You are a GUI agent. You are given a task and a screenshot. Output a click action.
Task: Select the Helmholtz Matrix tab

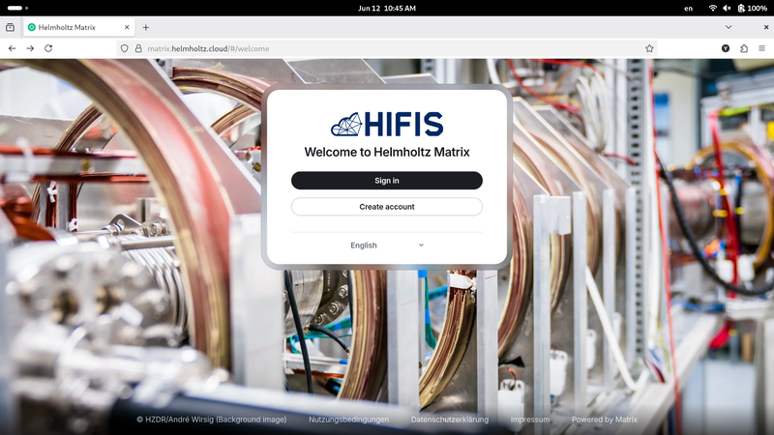point(79,28)
